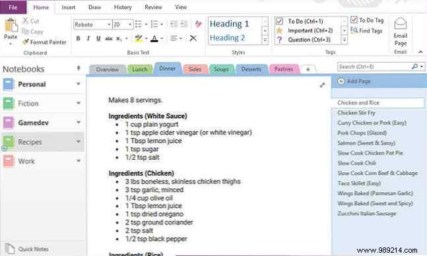Clear all formatting
Image resolution: width=427 pixels, height=256 pixels.
(x=199, y=24)
